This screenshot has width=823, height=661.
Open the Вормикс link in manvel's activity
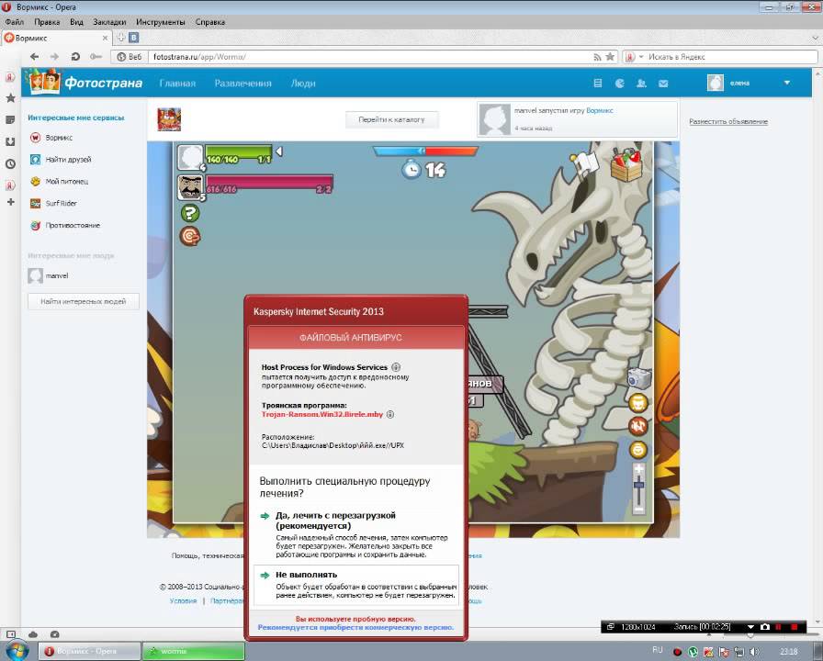click(600, 111)
